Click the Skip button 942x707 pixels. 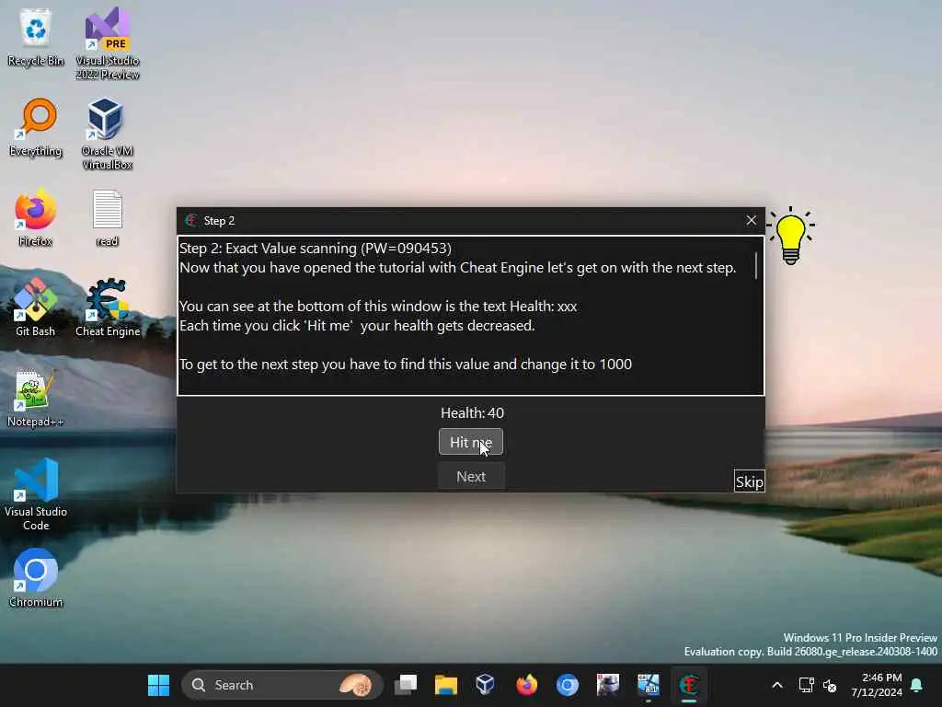[749, 481]
